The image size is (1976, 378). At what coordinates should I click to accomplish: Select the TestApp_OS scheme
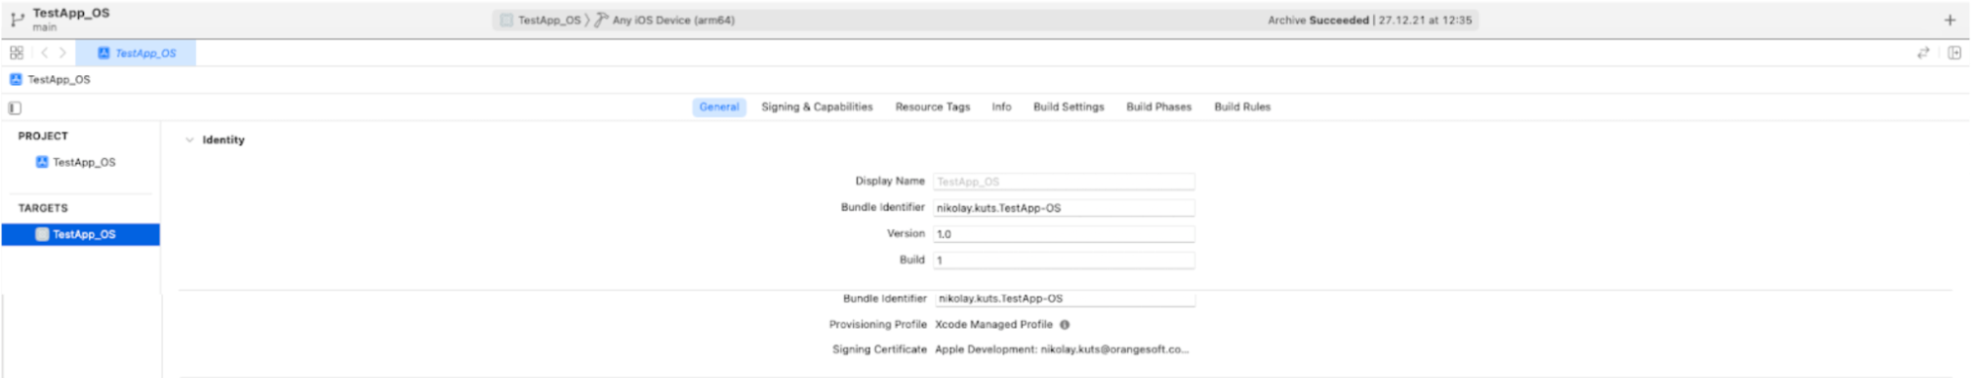541,20
